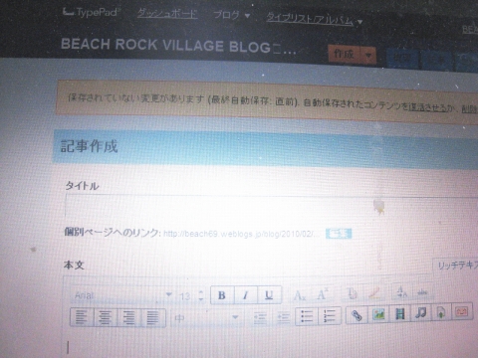The height and width of the screenshot is (358, 478).
Task: Adjust the font size 13 stepper
Action: (x=201, y=295)
